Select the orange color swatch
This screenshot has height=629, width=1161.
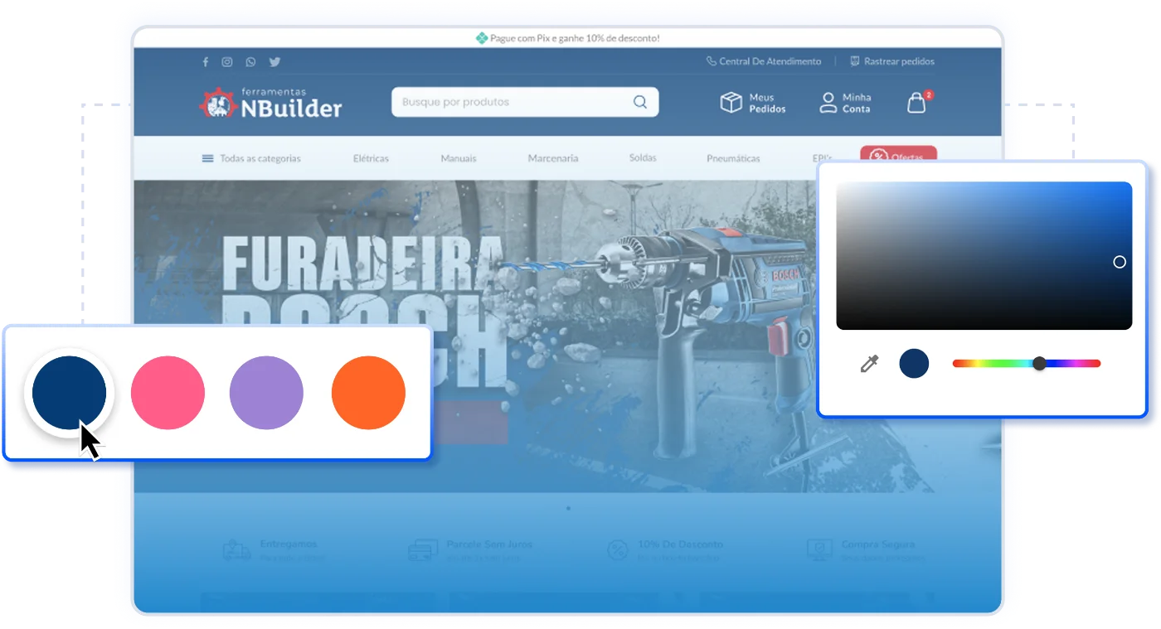368,393
